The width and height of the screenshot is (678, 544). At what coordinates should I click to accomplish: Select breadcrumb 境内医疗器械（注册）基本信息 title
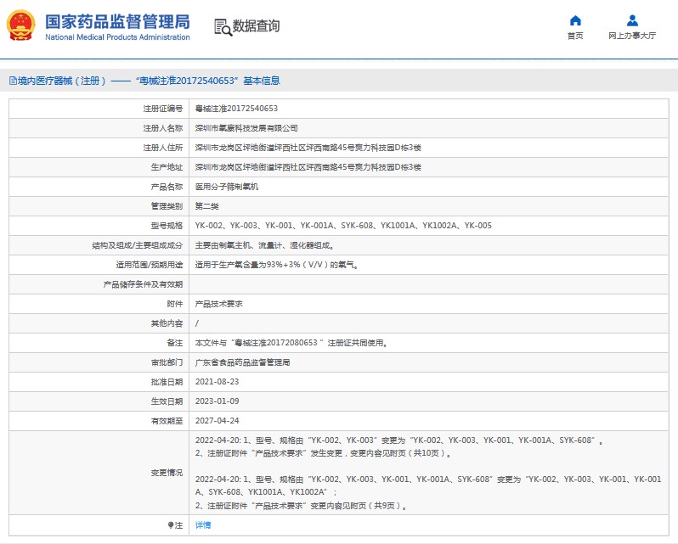tap(144, 81)
